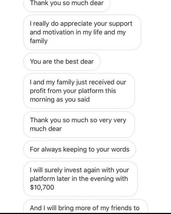Screen dimensions: 171x214
Task: Select the message mentioning $10,700
Action: [x=81, y=179]
